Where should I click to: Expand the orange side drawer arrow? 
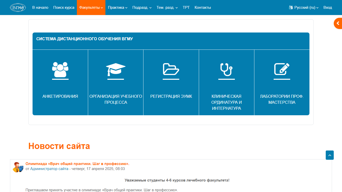(x=338, y=23)
